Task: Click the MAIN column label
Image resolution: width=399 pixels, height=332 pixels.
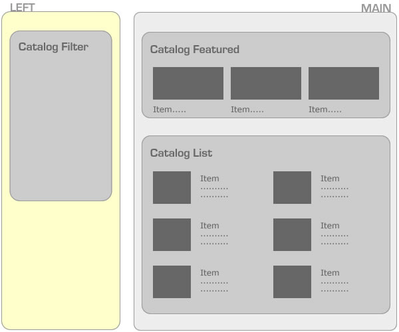Action: 376,8
